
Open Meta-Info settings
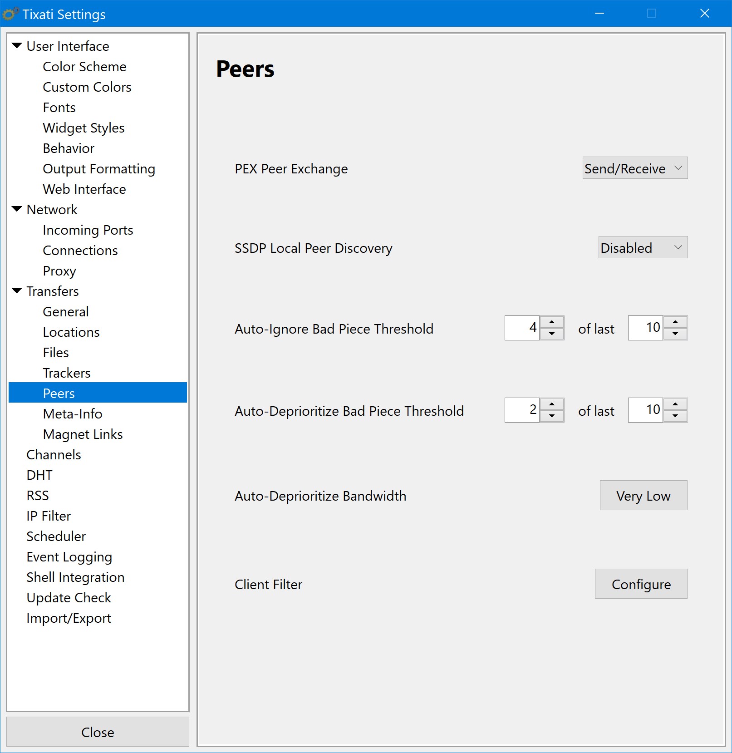73,413
